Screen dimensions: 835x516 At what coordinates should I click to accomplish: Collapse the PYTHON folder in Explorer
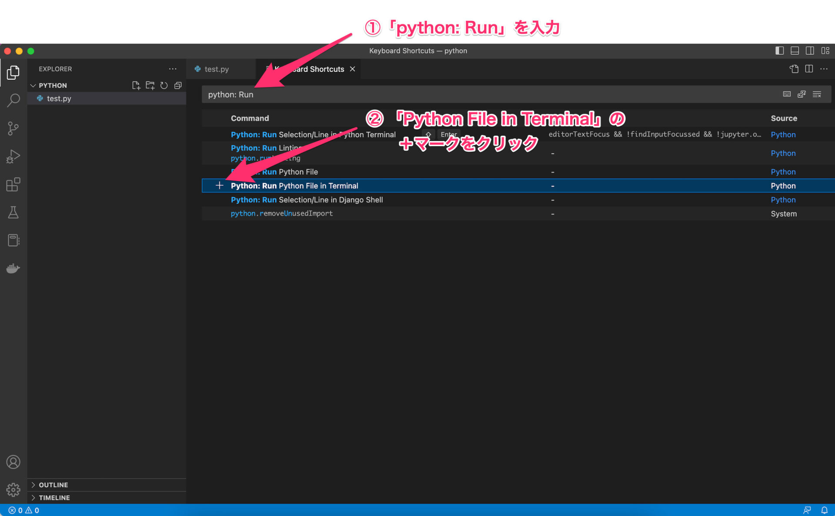coord(33,85)
